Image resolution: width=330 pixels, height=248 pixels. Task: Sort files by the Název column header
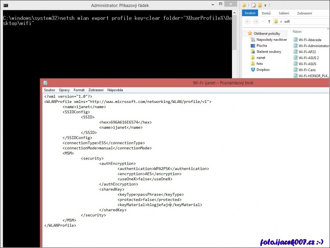[x=297, y=32]
